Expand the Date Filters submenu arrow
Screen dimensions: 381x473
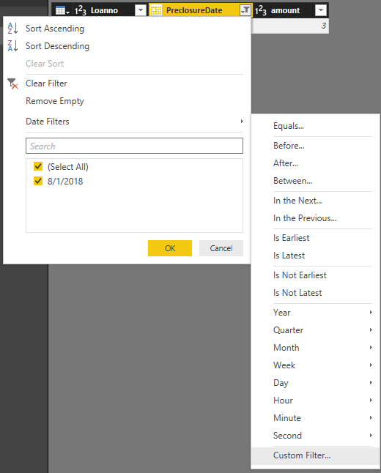pos(242,122)
